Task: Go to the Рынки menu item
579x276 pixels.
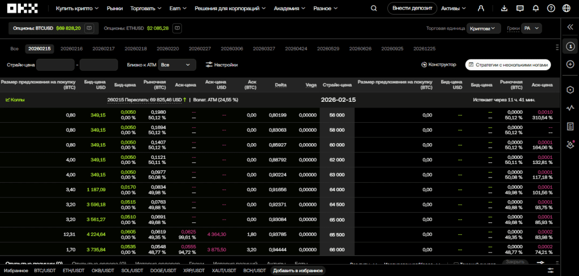Action: (114, 8)
